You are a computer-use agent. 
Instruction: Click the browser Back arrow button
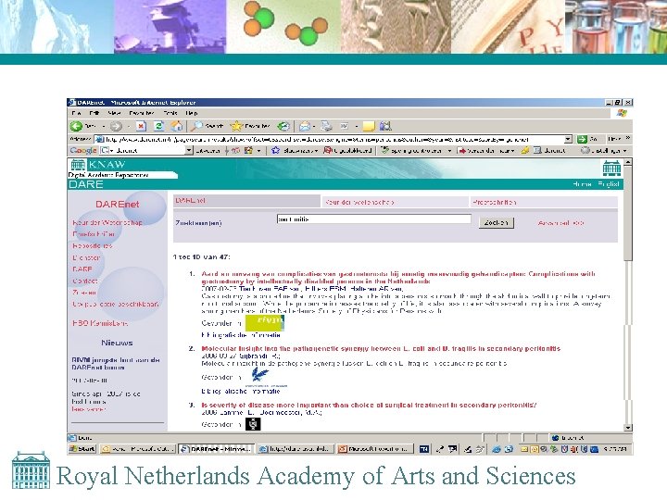[77, 126]
